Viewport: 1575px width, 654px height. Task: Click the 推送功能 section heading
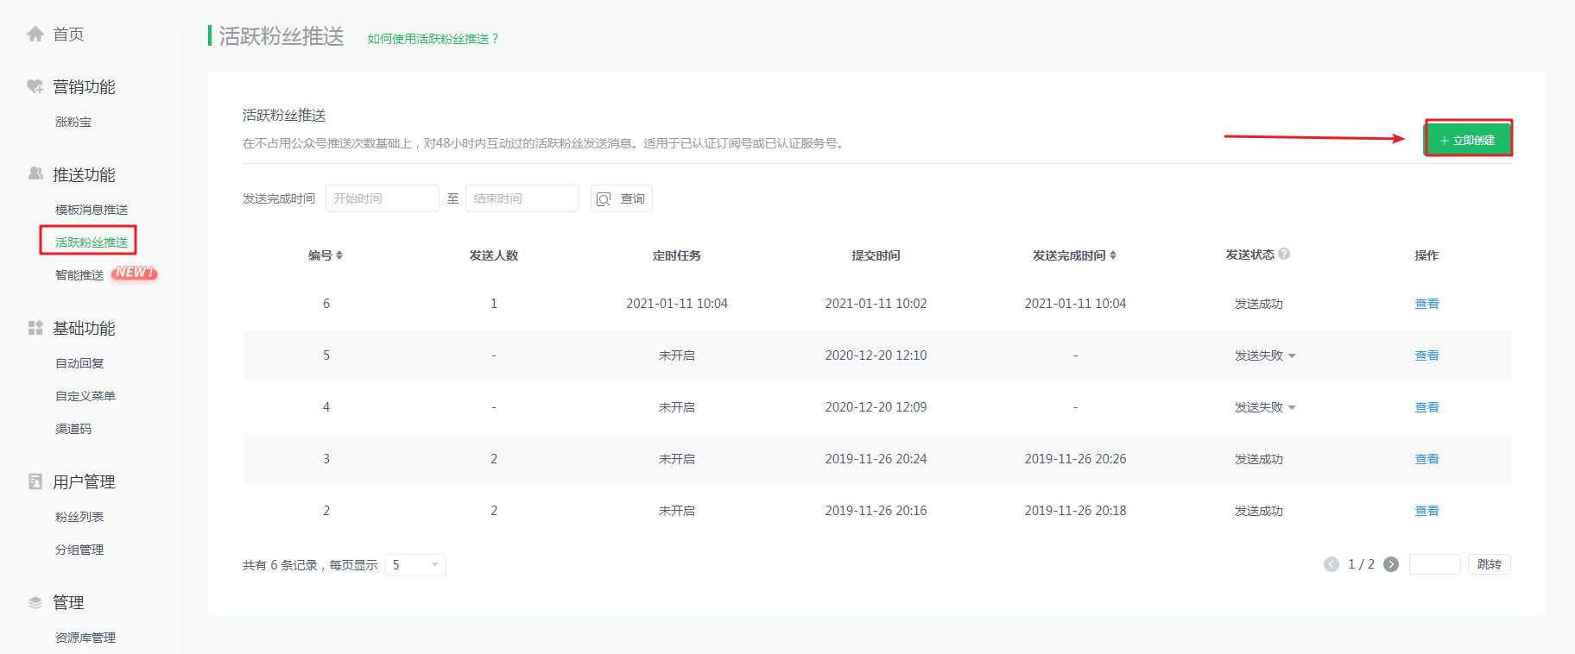coord(84,174)
